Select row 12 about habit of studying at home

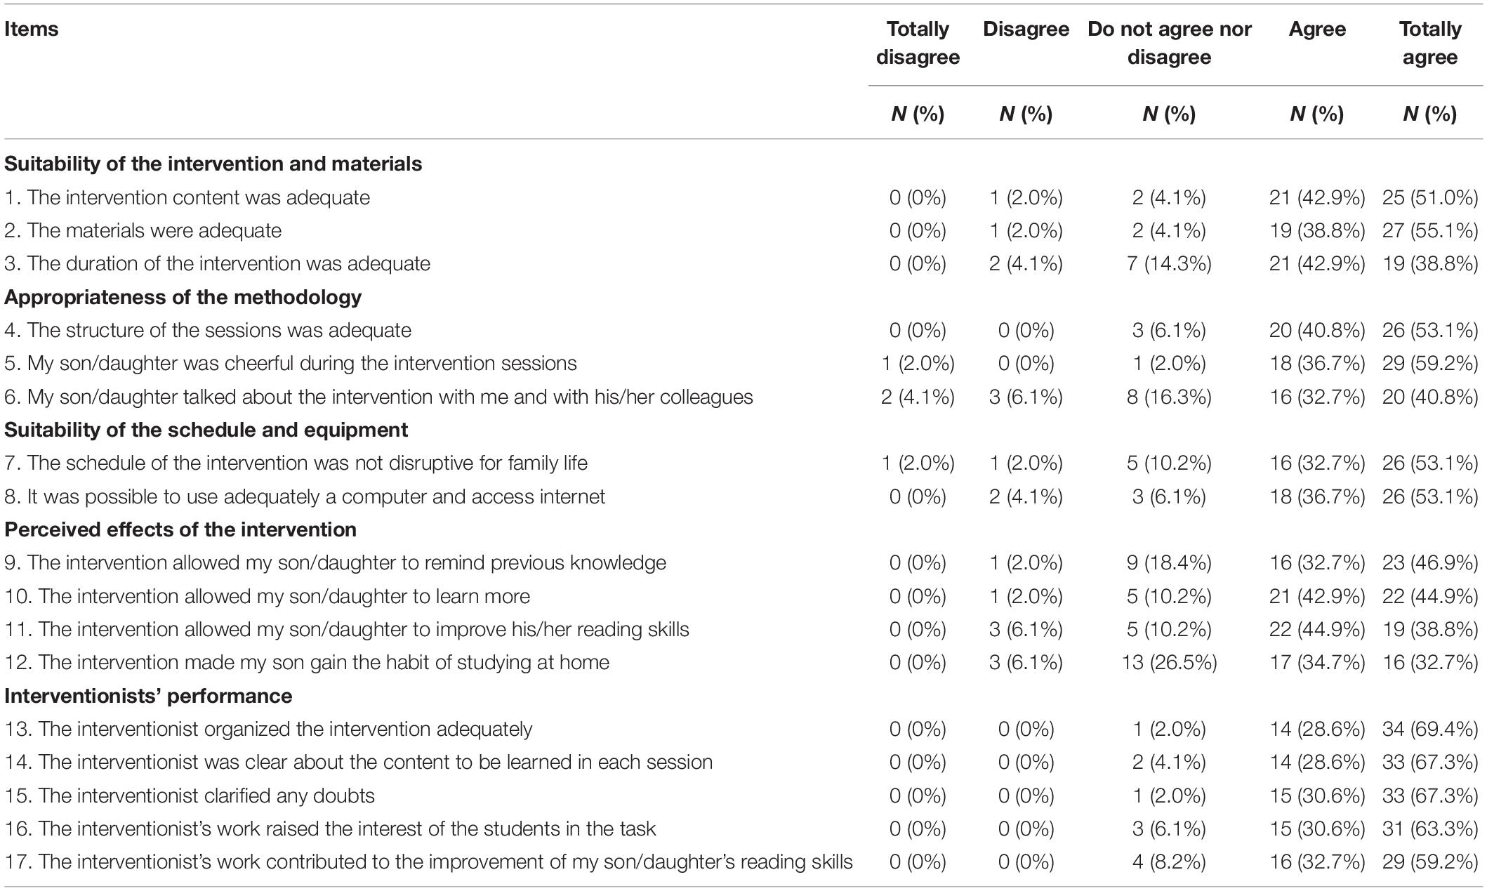pyautogui.click(x=743, y=663)
